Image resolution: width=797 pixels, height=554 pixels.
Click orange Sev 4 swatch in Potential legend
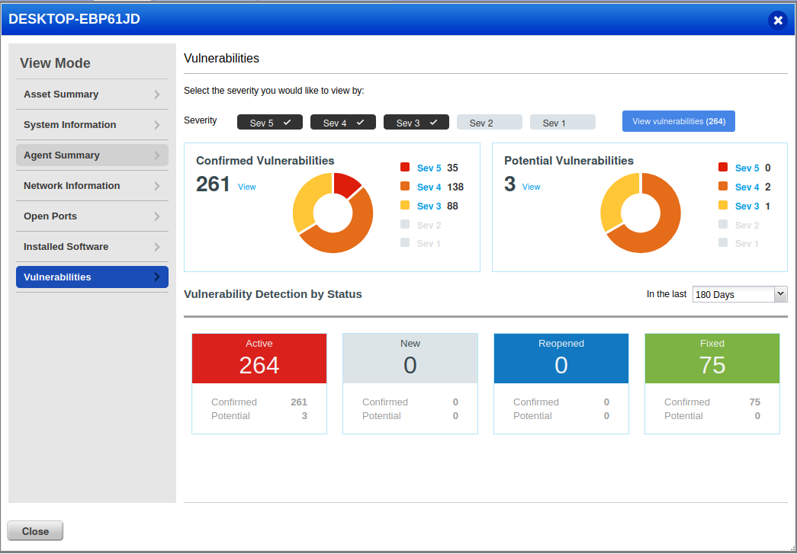723,186
